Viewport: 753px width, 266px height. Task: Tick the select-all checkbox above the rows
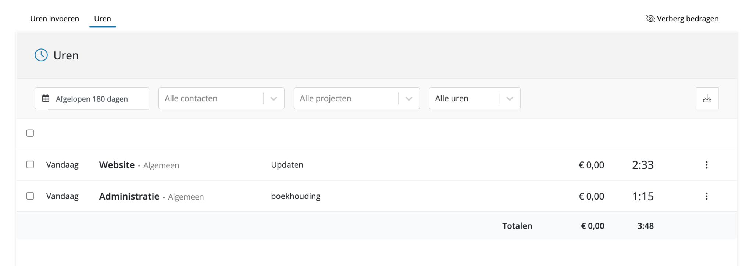click(x=30, y=133)
